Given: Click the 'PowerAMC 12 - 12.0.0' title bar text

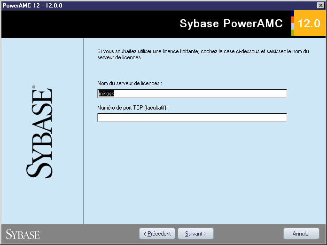Looking at the screenshot, I should click(x=32, y=6).
